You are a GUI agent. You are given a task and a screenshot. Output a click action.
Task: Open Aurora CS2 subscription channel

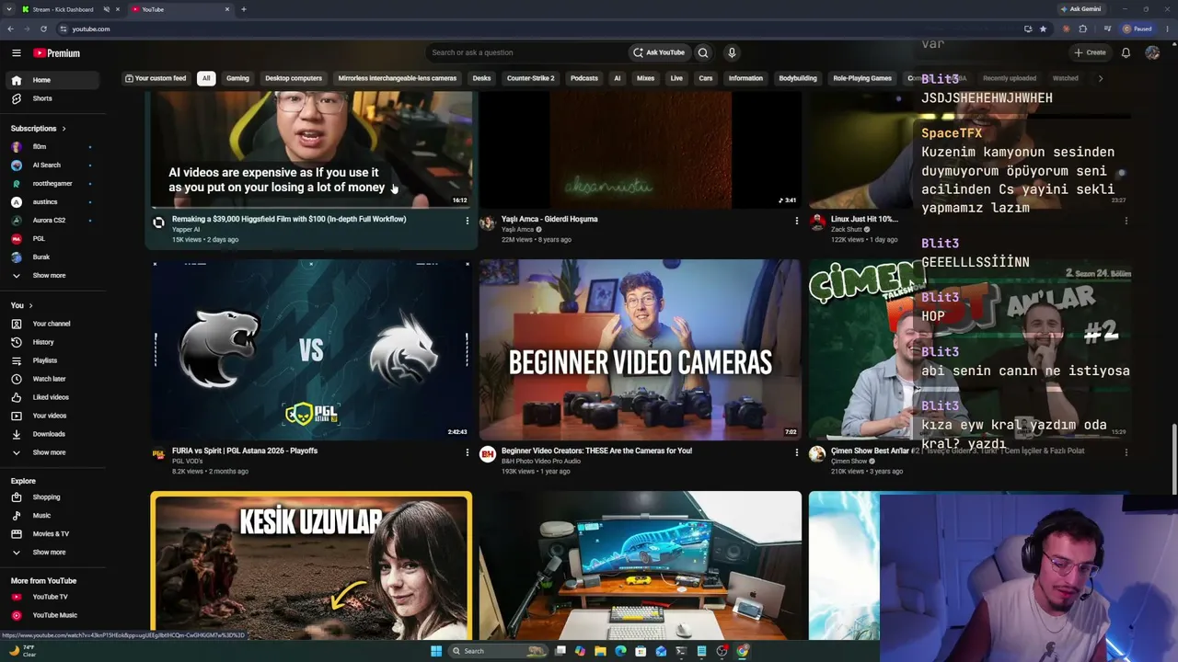(54, 221)
